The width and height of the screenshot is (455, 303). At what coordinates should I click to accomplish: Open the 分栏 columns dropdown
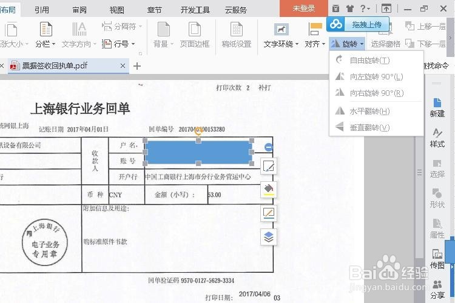click(45, 35)
